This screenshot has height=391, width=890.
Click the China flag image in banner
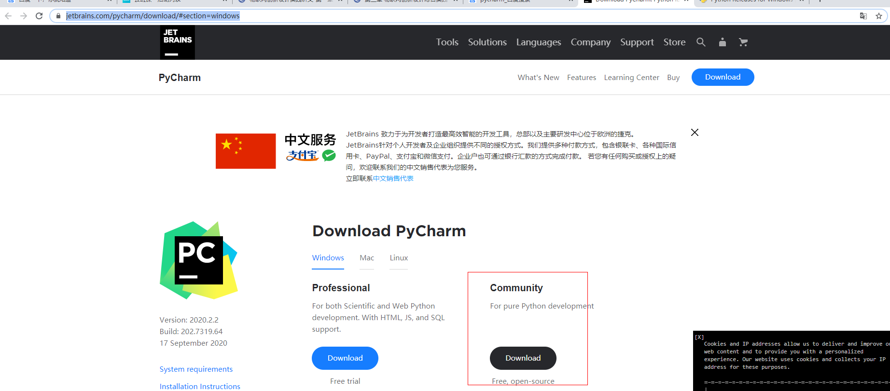(246, 151)
